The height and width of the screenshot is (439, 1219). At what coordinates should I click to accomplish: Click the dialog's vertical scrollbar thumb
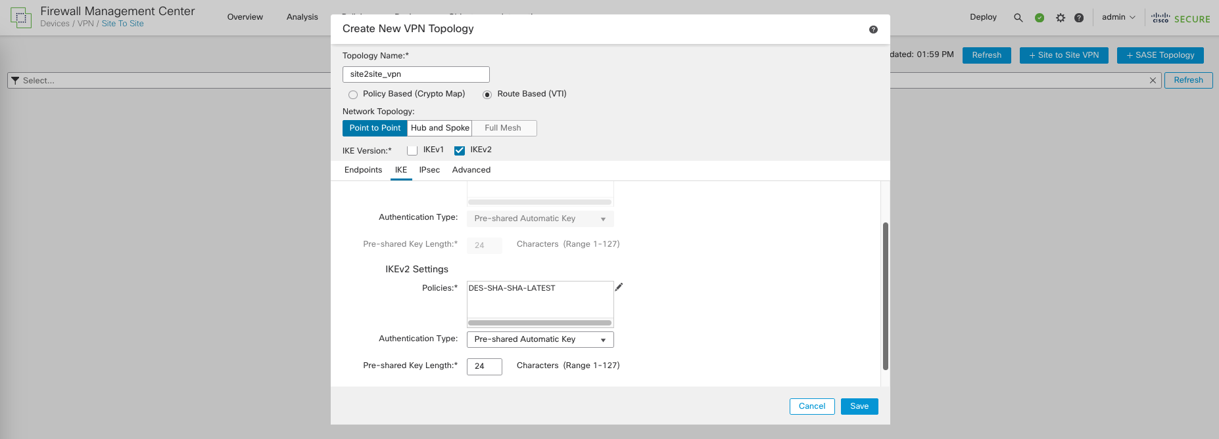885,295
